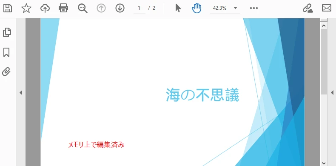The width and height of the screenshot is (336, 166).
Task: Click the vertical scrollbar thumb
Action: (324, 62)
